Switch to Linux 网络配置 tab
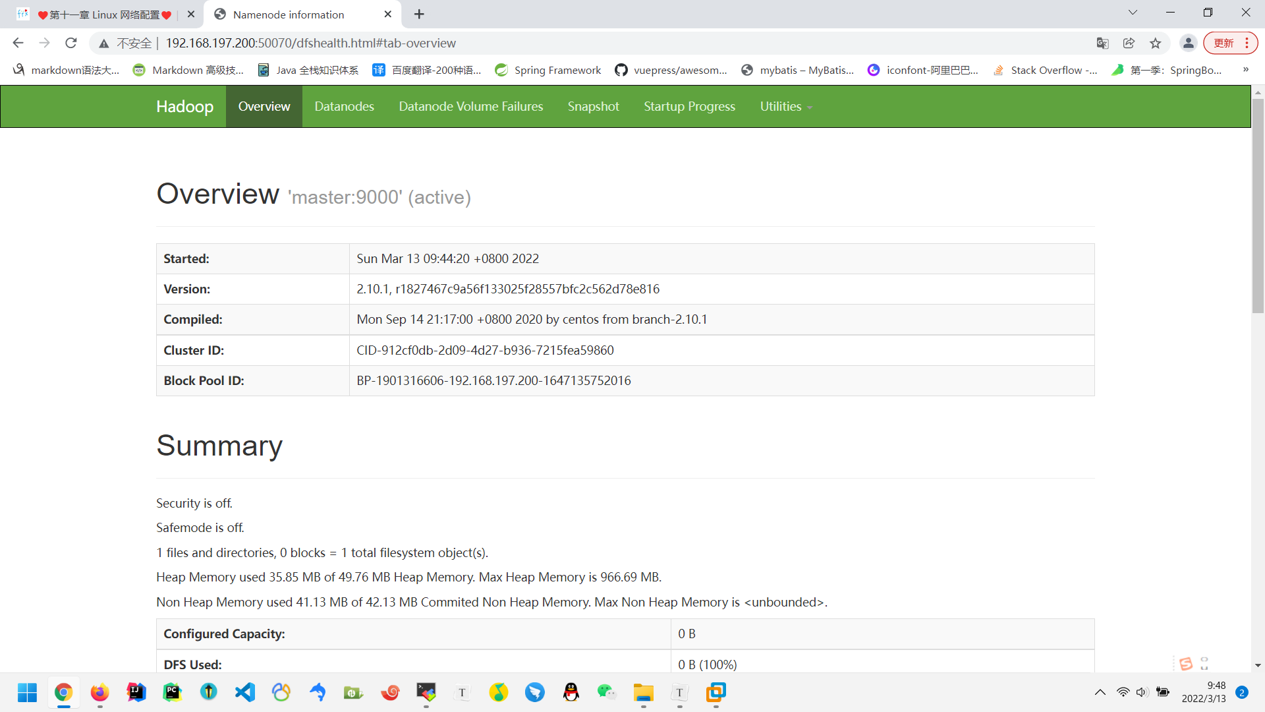Viewport: 1265px width, 712px height. tap(104, 15)
